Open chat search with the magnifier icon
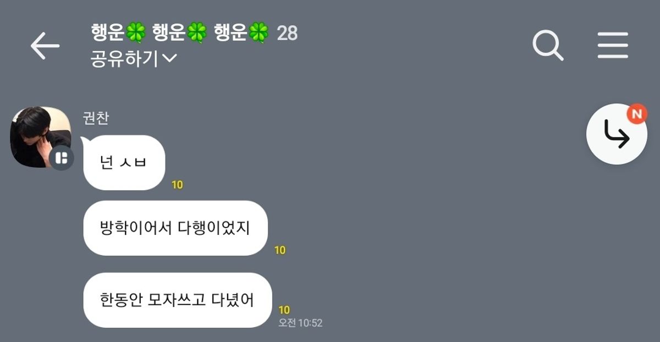This screenshot has width=660, height=342. [x=548, y=45]
